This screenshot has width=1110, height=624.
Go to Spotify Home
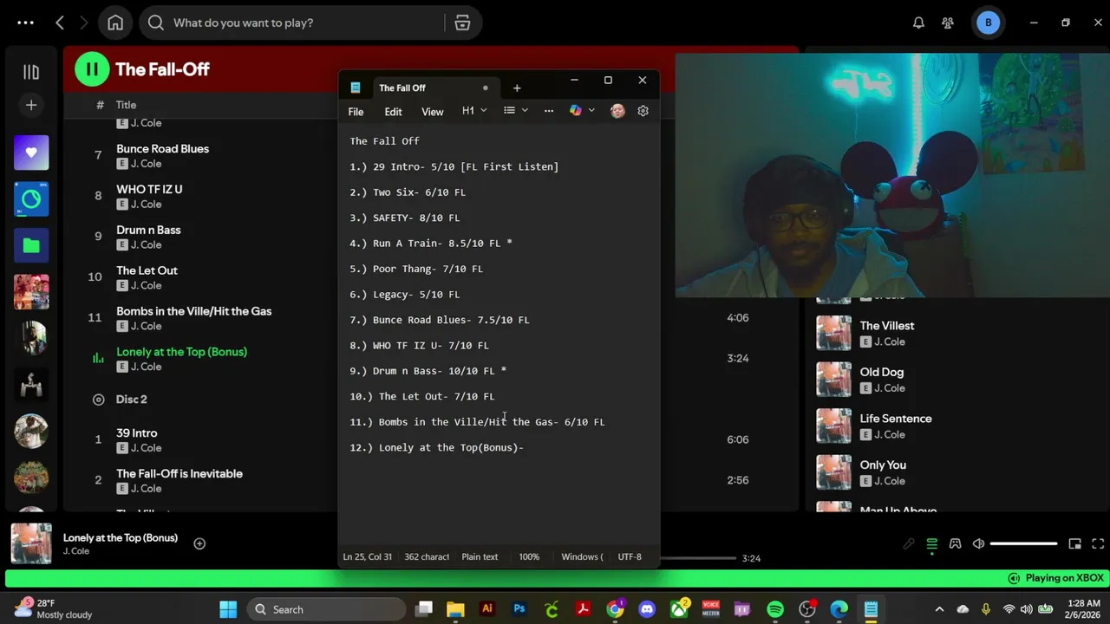tap(115, 23)
